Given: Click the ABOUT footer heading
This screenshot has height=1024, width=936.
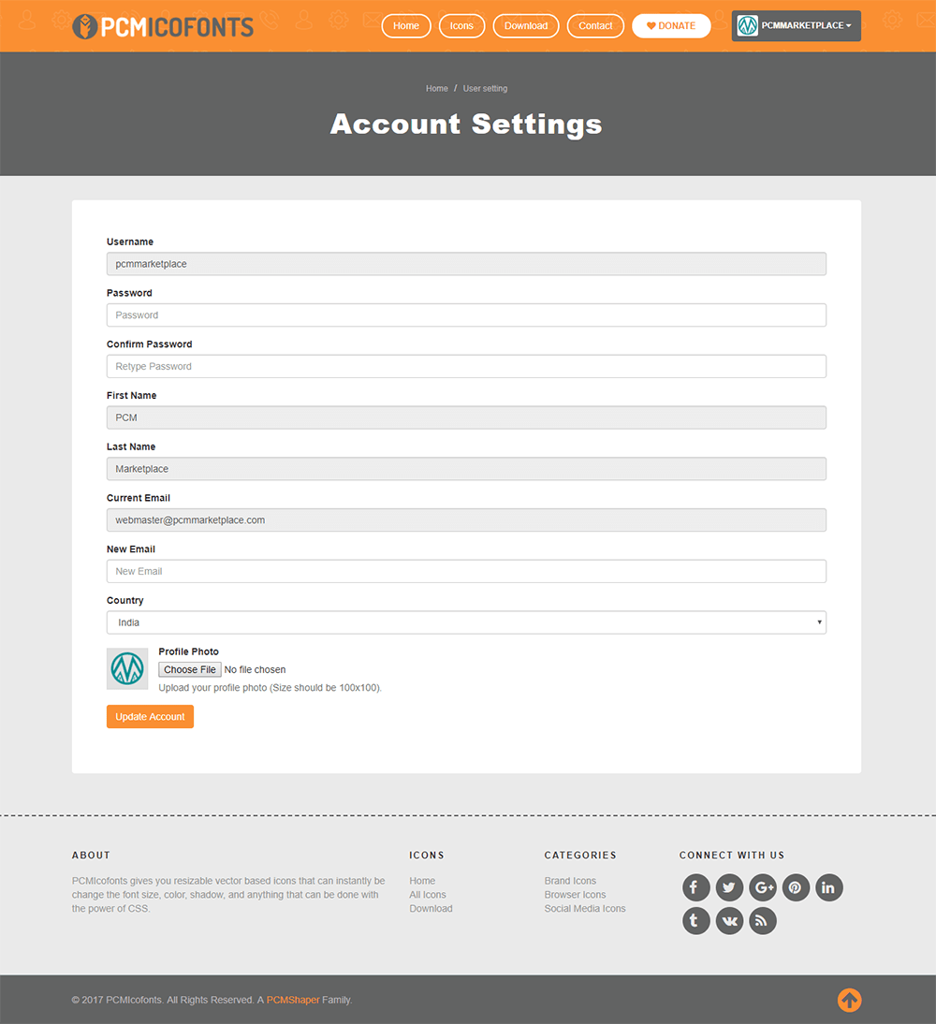Looking at the screenshot, I should tap(91, 855).
